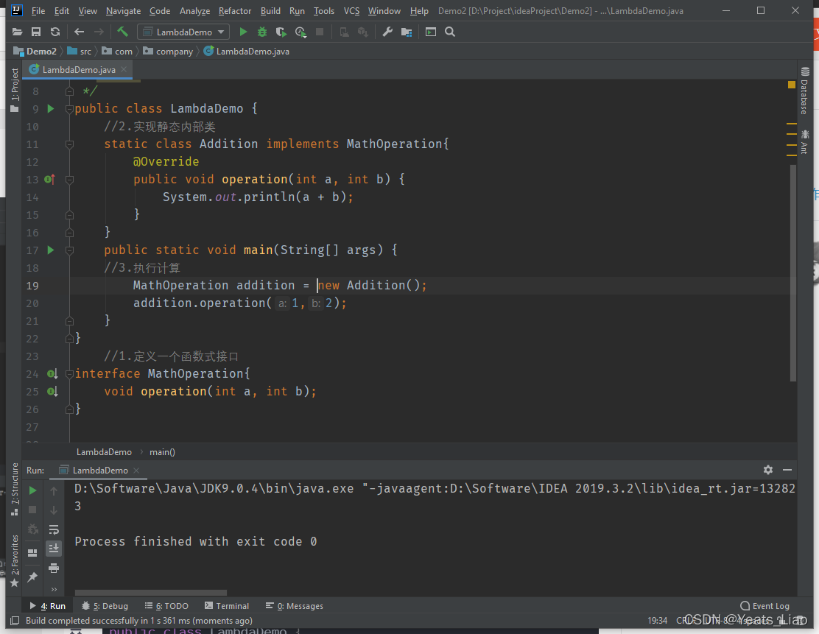Open the profiler run icon
The height and width of the screenshot is (634, 819).
point(300,32)
